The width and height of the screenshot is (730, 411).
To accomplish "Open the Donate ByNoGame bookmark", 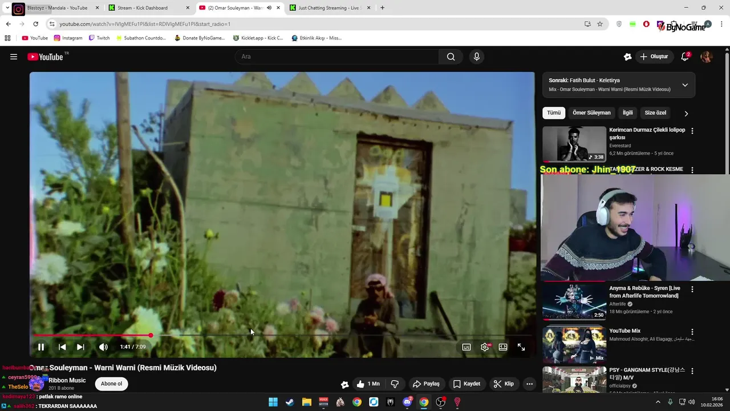I will 200,38.
